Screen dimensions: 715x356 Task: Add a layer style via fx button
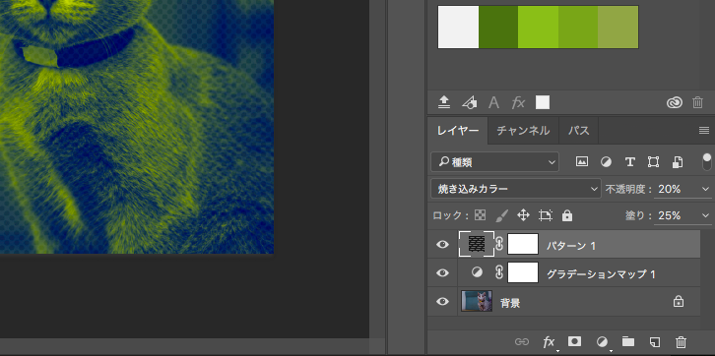549,342
